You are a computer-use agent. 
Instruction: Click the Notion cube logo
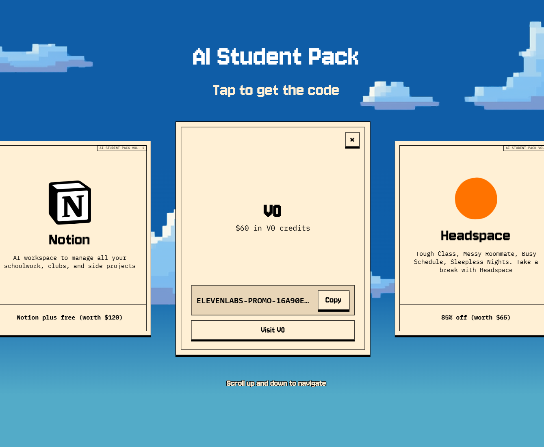point(70,202)
